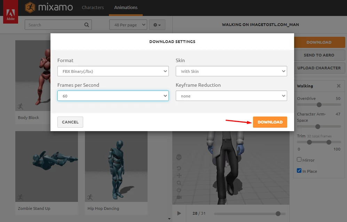The image size is (347, 222).
Task: Open the Format dropdown
Action: tap(113, 71)
